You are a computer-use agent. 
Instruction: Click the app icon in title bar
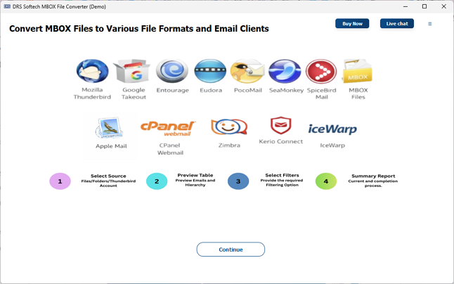[x=7, y=6]
